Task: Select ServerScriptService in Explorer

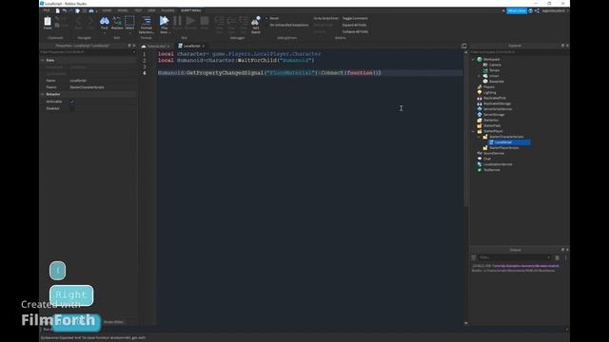Action: [x=495, y=109]
